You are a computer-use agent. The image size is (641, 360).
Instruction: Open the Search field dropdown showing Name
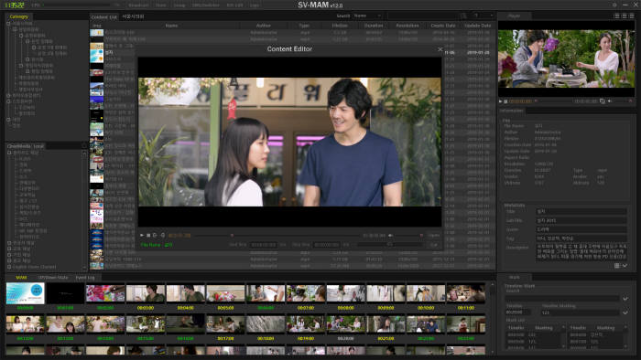[x=367, y=16]
